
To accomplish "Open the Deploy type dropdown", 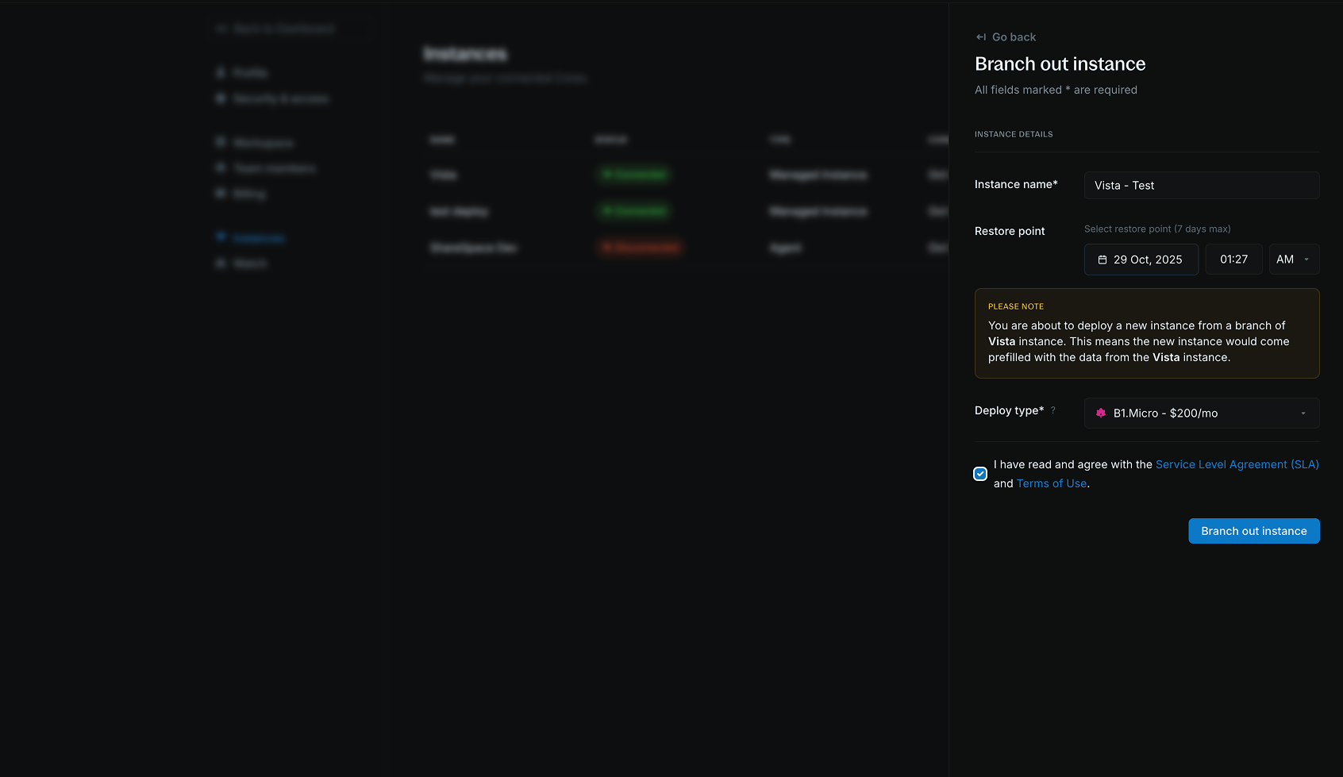I will (x=1201, y=413).
